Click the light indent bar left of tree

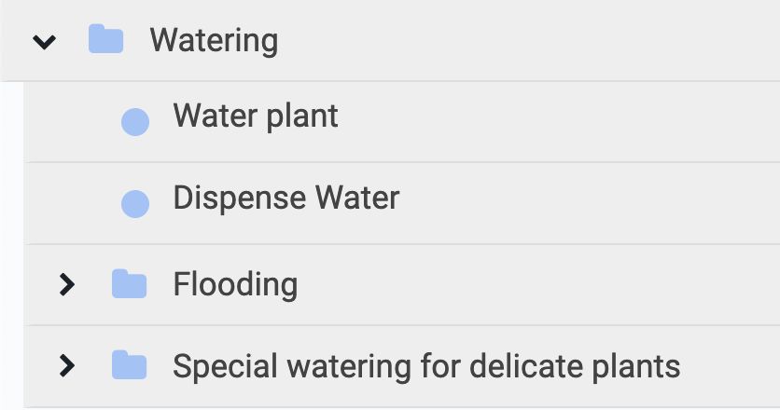pos(11,246)
